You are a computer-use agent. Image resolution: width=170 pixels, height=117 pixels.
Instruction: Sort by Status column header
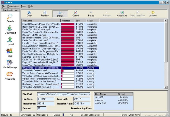tap(93, 21)
